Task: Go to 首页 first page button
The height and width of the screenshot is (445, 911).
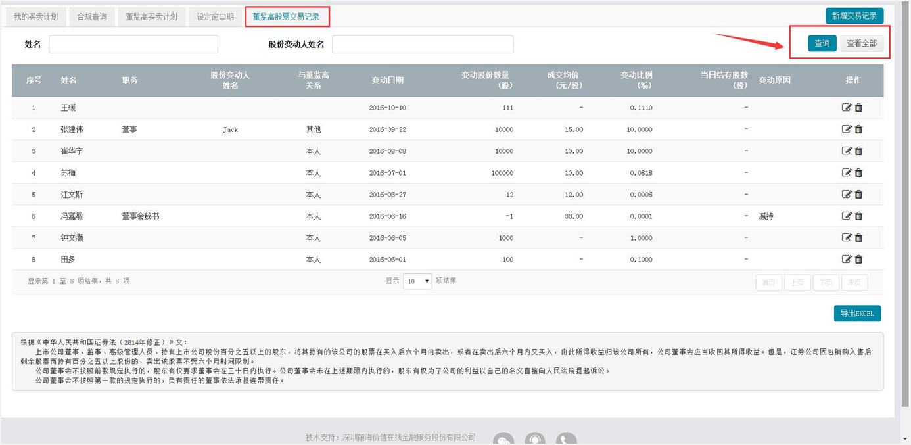Action: pos(768,283)
